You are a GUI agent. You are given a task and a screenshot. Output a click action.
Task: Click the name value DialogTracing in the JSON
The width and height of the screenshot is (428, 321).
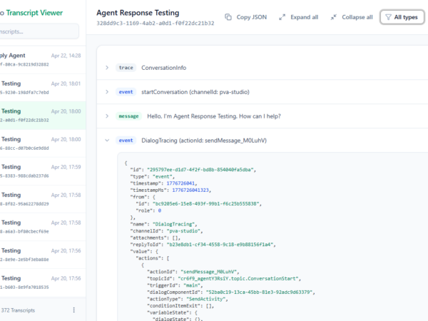[x=173, y=225]
